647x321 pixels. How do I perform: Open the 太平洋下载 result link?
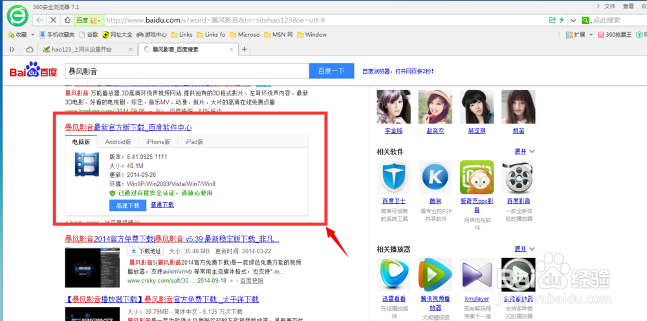pyautogui.click(x=162, y=299)
